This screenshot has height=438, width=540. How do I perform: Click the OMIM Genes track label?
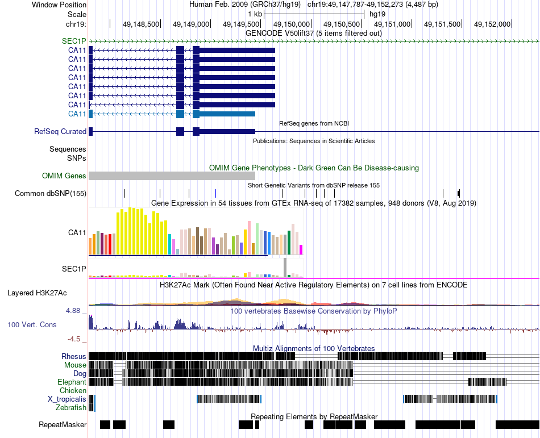(x=64, y=176)
